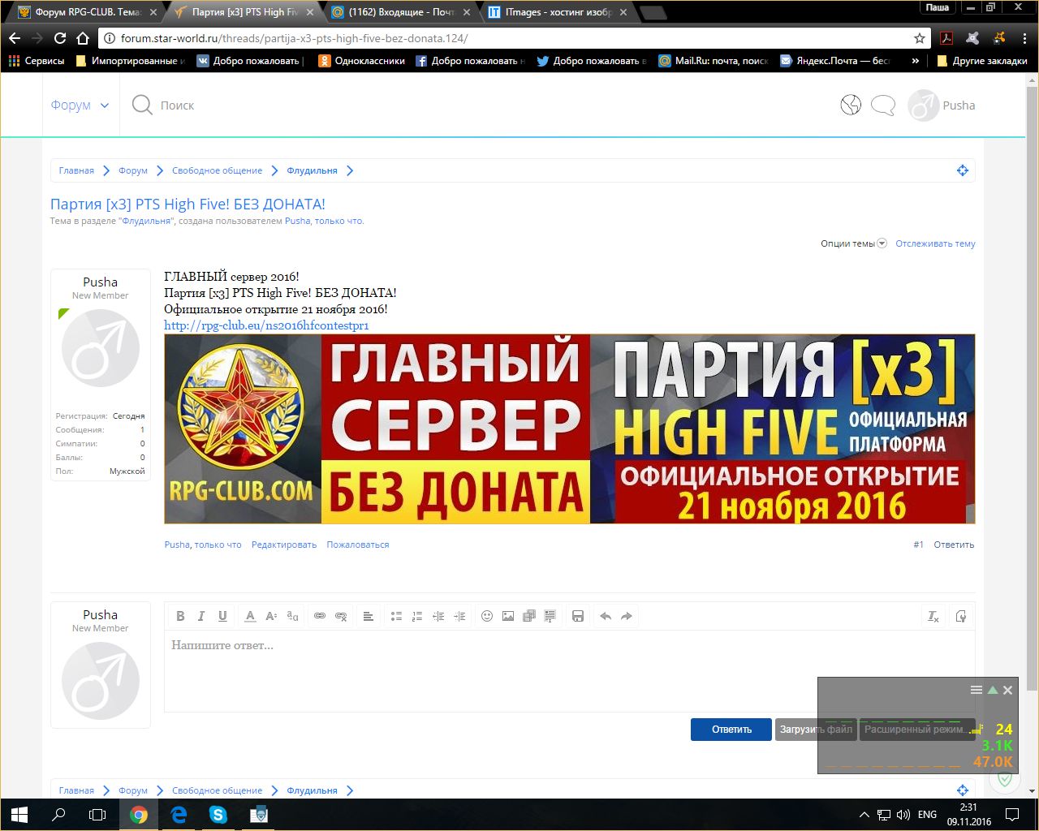This screenshot has width=1039, height=831.
Task: Open text color picker in editor
Action: (250, 616)
